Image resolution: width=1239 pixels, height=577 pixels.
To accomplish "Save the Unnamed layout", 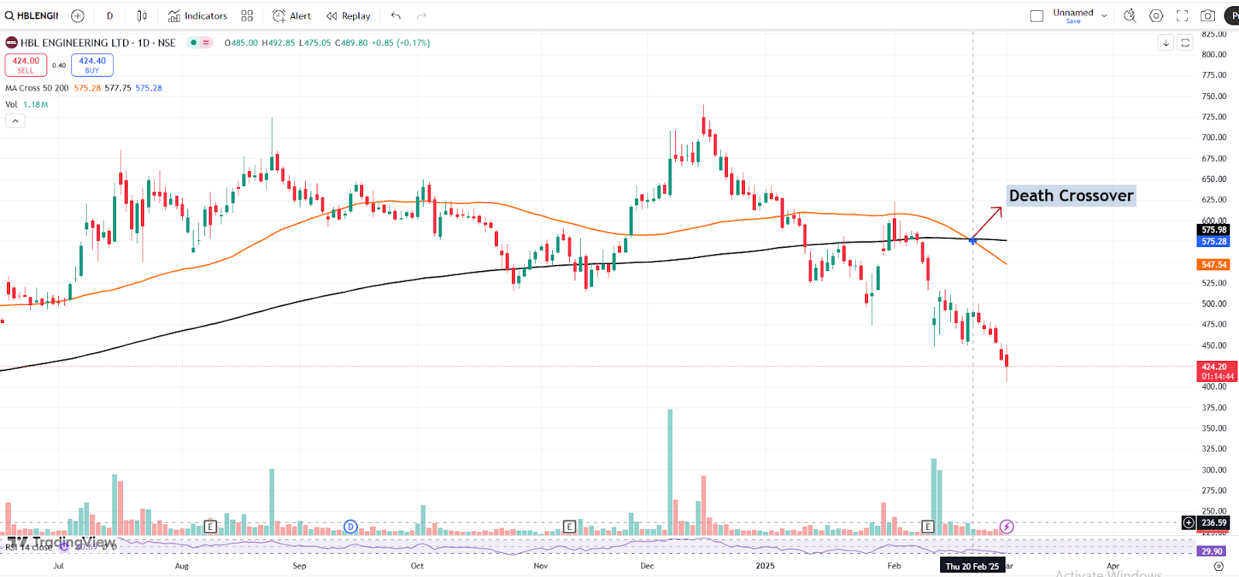I will point(1073,21).
